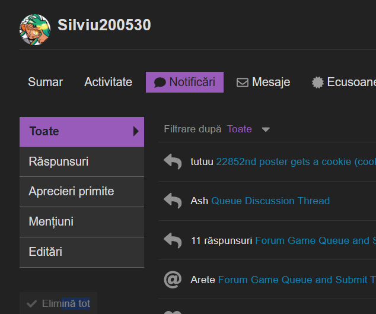This screenshot has width=376, height=314.
Task: Click the Notificări speech bubble icon
Action: [160, 83]
